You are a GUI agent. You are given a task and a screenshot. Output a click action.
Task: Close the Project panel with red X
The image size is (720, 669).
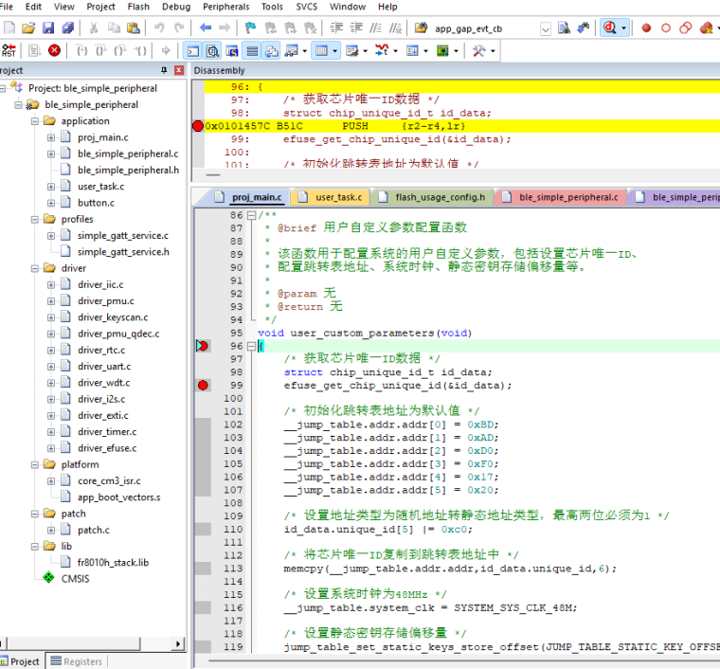[x=179, y=71]
